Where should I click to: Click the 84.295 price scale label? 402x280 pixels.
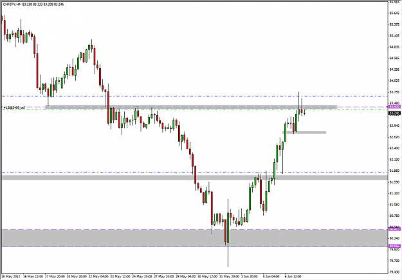click(394, 70)
